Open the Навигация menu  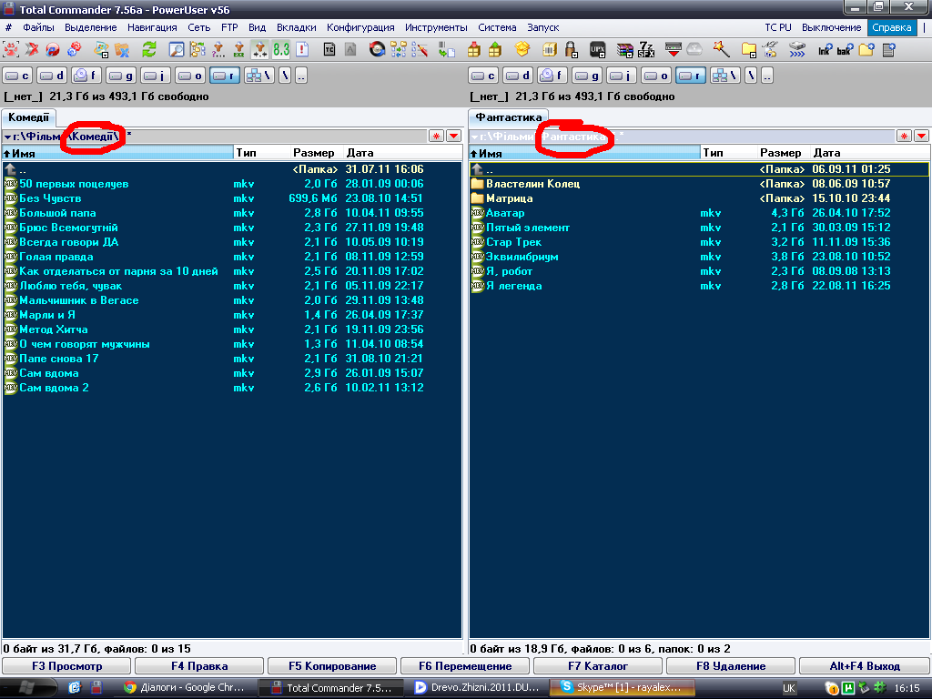pos(152,27)
